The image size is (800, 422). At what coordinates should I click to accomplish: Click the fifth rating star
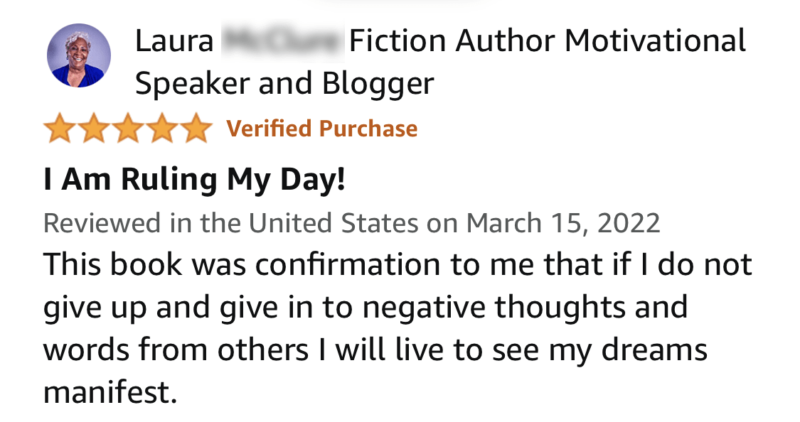pos(195,129)
